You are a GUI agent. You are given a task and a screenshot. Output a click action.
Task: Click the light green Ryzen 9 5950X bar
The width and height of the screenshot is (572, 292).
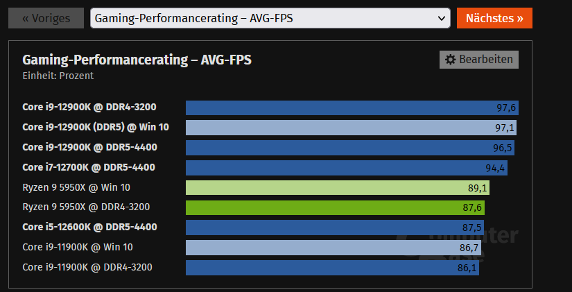[x=338, y=187]
